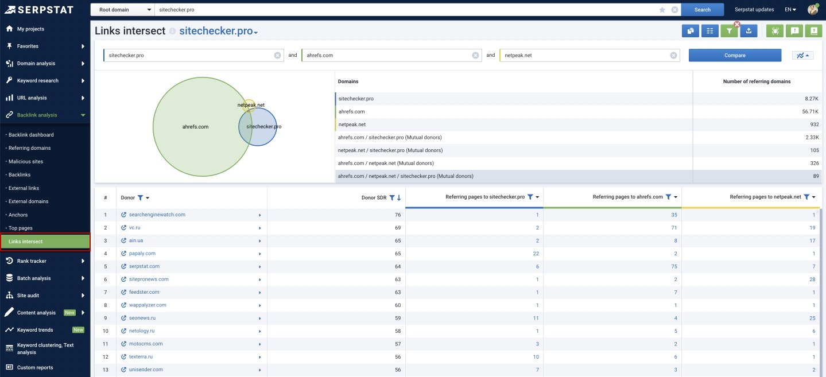
Task: Open siteproneews.com donor link
Action: tap(149, 279)
